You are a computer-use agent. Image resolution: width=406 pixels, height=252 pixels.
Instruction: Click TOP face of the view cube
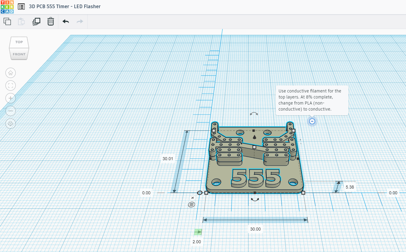(x=19, y=42)
